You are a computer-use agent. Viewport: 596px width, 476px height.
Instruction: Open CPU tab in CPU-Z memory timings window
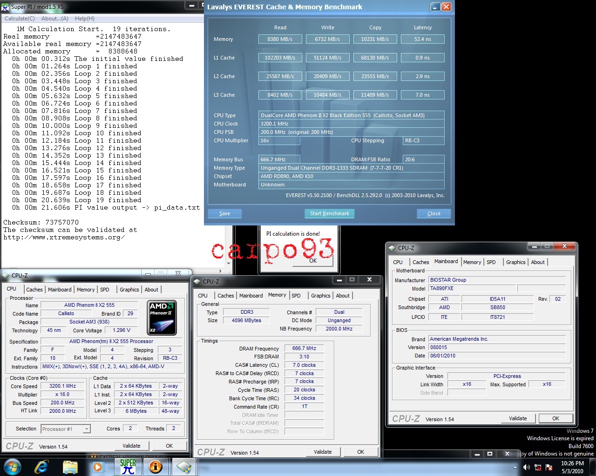pyautogui.click(x=203, y=296)
